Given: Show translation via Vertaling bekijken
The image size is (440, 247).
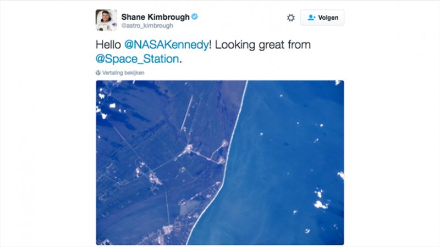Looking at the screenshot, I should pos(123,73).
